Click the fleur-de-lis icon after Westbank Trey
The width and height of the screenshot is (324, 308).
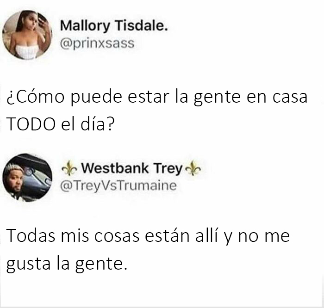click(193, 168)
